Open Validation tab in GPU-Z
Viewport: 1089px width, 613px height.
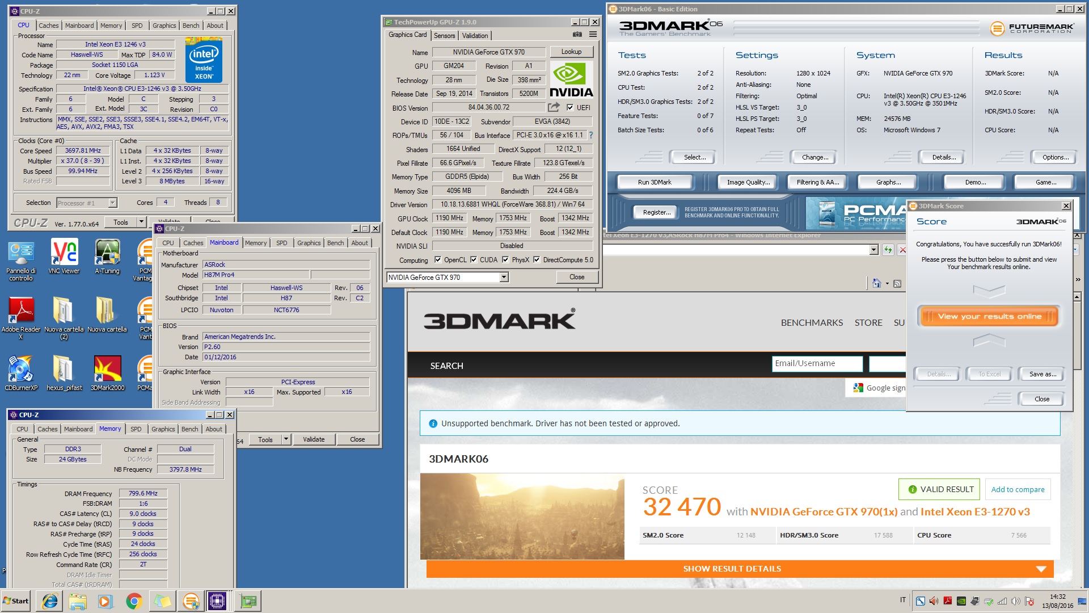(x=475, y=35)
